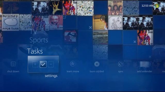The height and width of the screenshot is (92, 165).
Task: Click the sync label
Action: click(121, 72)
